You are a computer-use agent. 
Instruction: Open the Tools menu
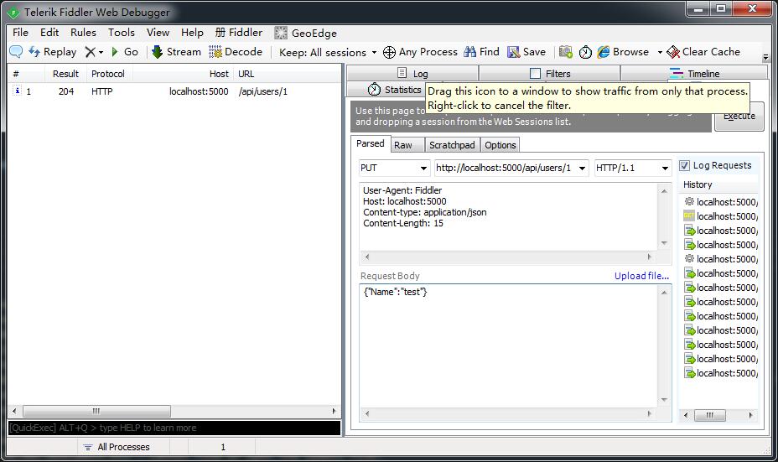(x=122, y=33)
